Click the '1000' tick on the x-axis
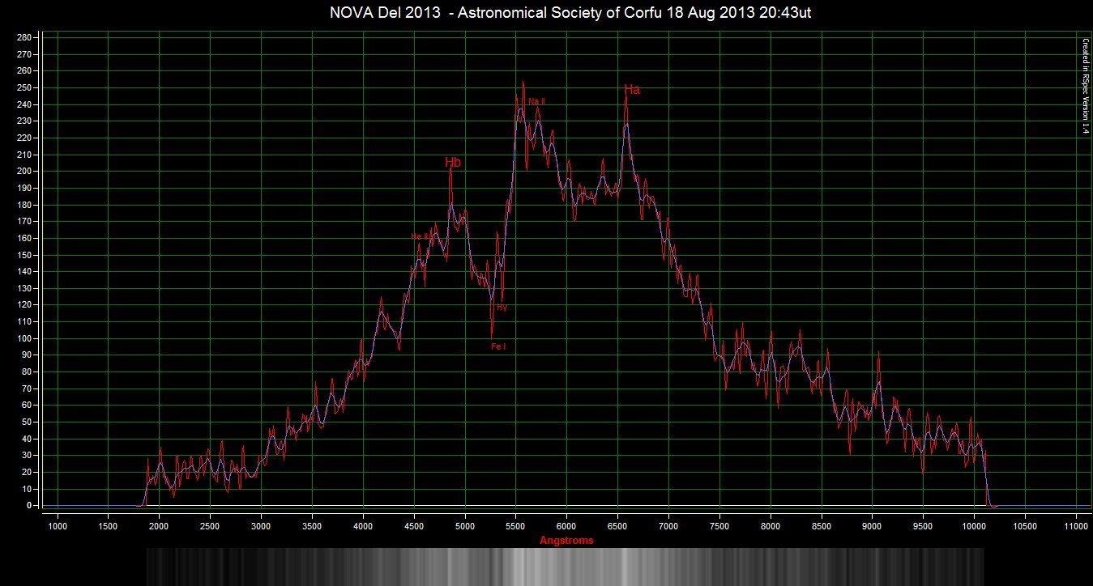This screenshot has width=1093, height=586. point(58,526)
